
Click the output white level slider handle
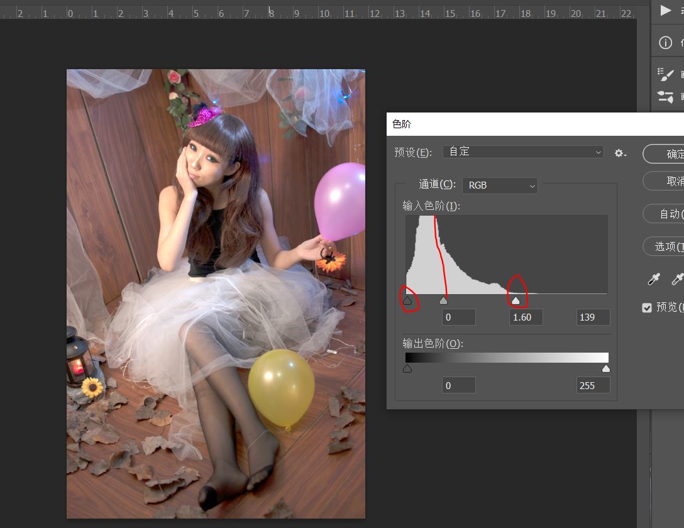606,369
